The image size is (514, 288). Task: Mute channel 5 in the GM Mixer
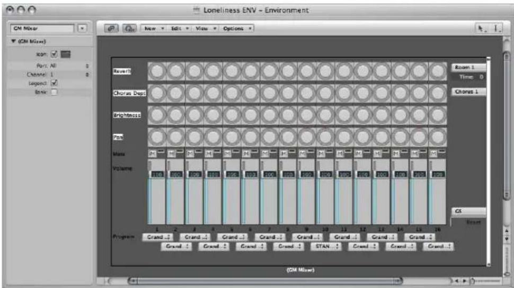(227, 153)
